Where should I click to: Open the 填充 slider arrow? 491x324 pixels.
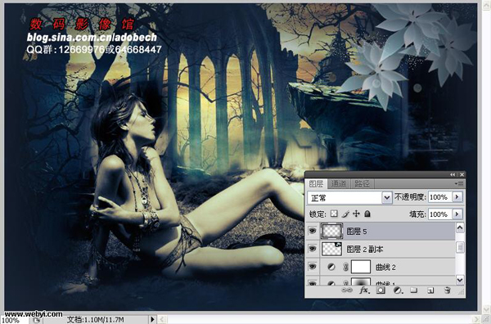457,214
